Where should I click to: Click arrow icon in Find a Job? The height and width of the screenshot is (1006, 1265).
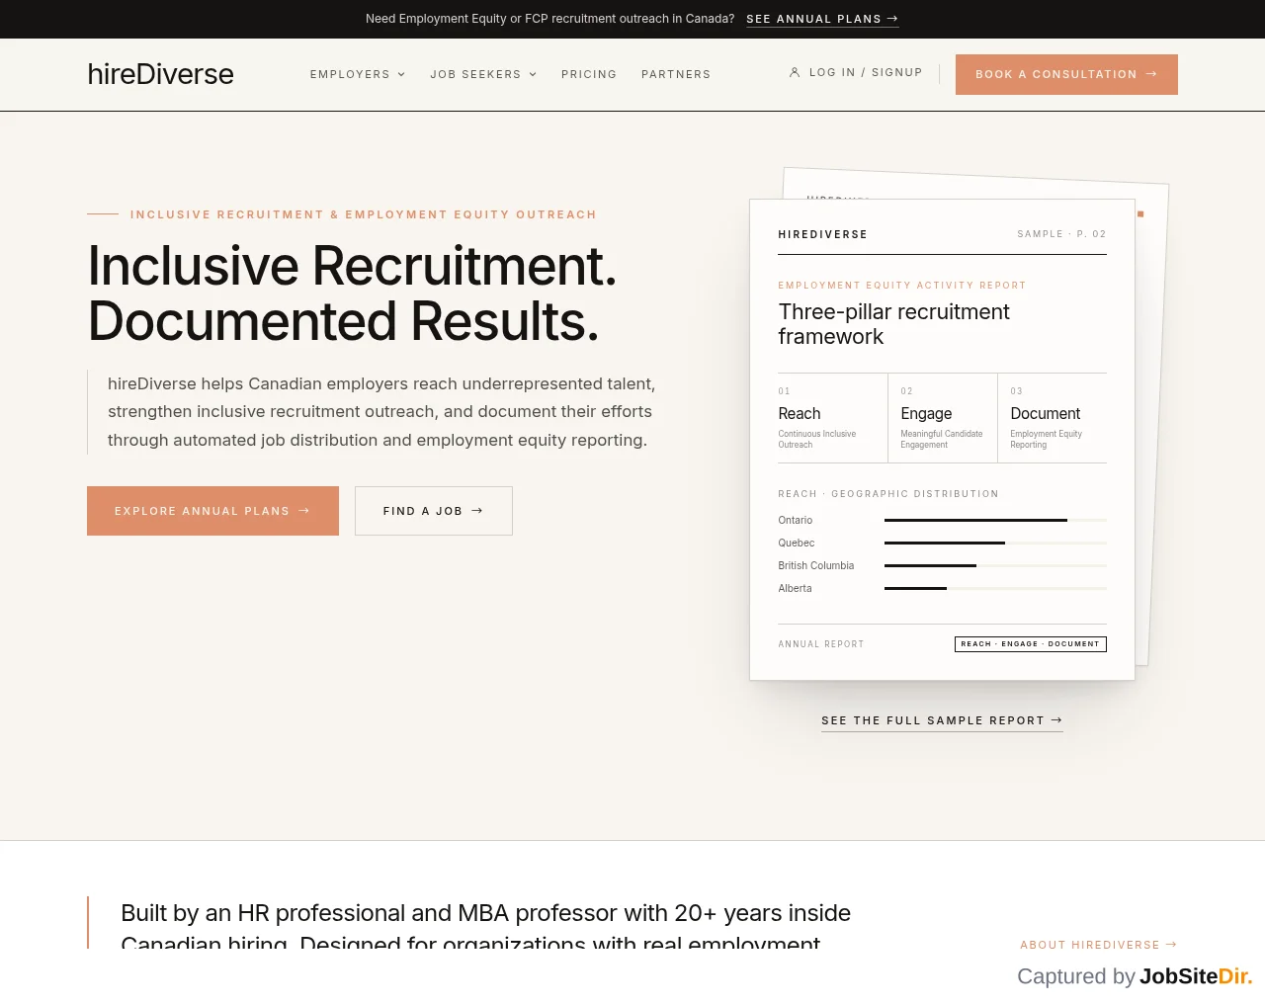477,511
